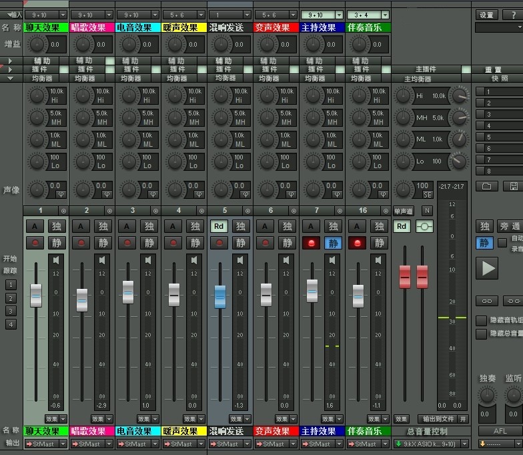Collapse the 均衡器 section triangle

tap(10, 79)
